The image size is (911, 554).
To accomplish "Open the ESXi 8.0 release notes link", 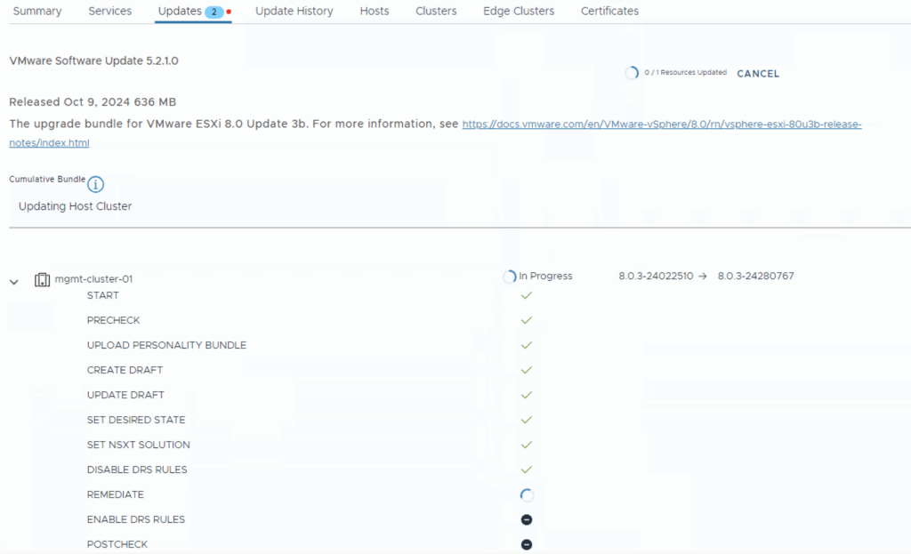I will point(661,124).
